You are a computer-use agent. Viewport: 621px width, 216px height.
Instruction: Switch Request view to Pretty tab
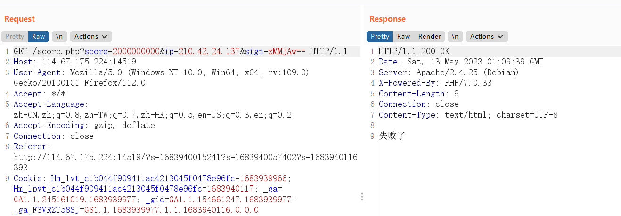(15, 37)
